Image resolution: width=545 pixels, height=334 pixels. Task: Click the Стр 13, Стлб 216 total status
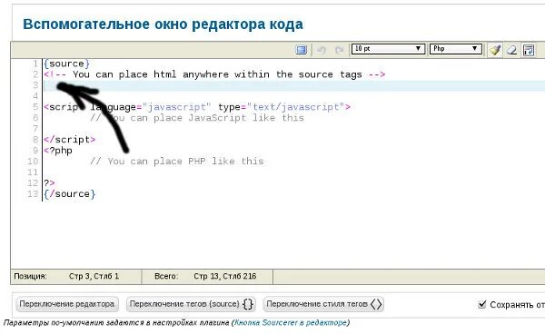[225, 276]
